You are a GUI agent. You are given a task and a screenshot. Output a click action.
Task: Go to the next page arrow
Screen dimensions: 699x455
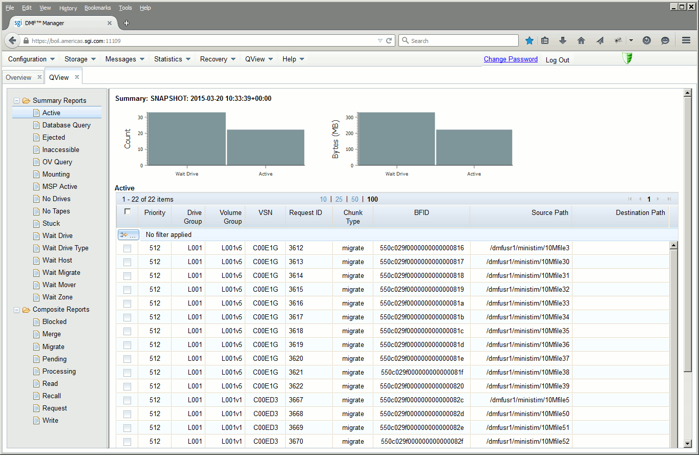659,199
